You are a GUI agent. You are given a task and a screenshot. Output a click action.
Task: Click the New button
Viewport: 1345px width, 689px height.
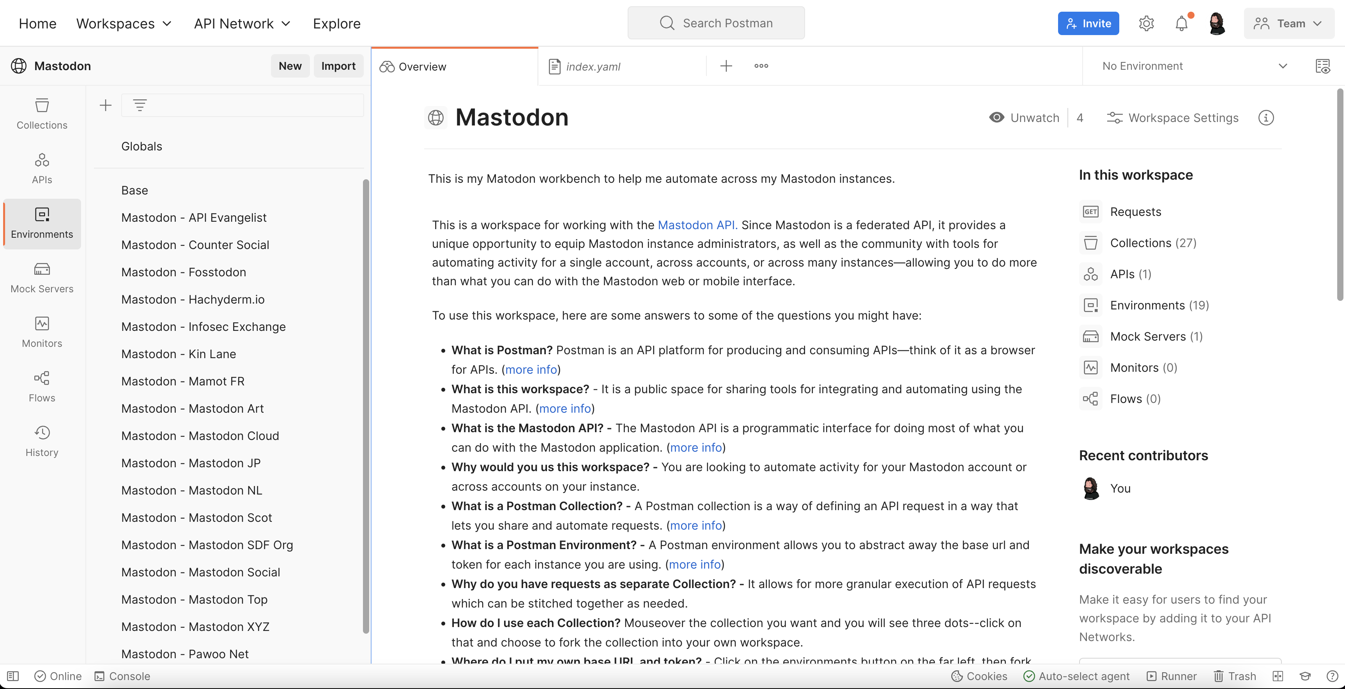[x=290, y=66]
